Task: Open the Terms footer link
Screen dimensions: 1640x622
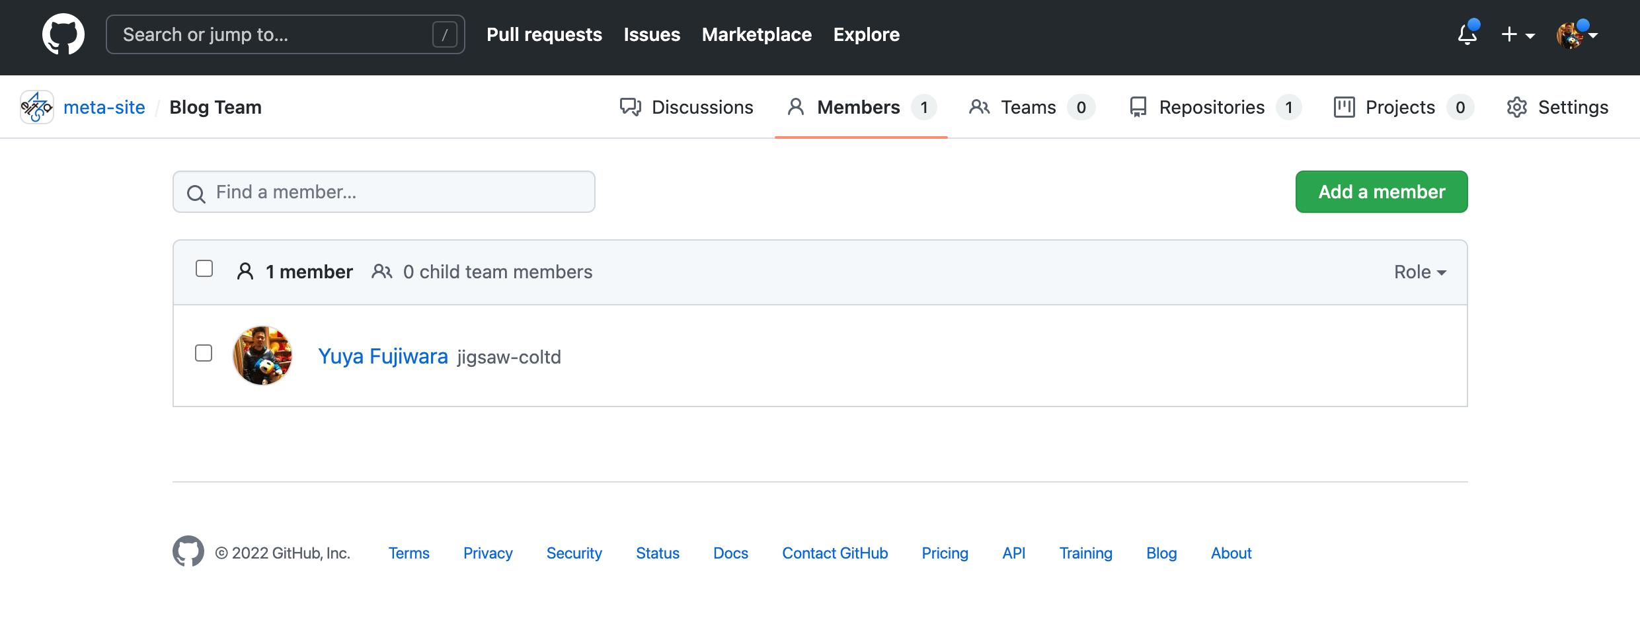Action: point(409,553)
